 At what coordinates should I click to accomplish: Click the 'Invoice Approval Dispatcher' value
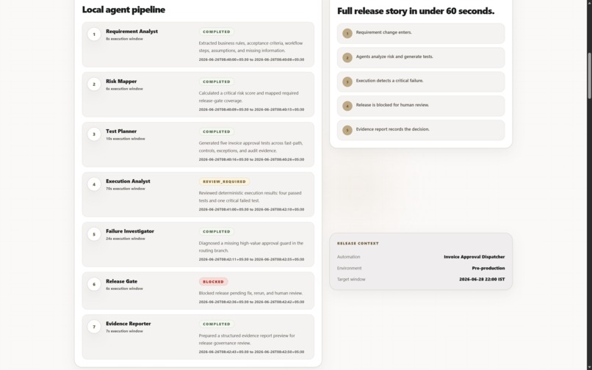(x=474, y=257)
